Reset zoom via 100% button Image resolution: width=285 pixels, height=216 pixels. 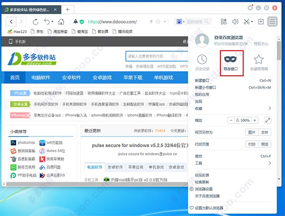pos(243,120)
